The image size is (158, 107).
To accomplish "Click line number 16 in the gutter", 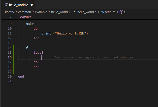I will point(10,57).
